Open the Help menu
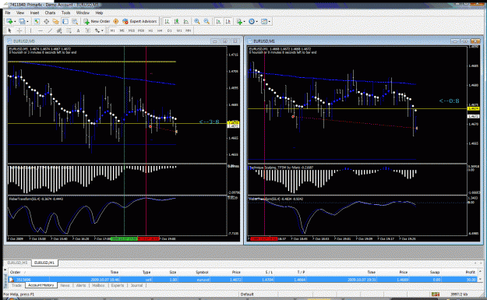487x300 pixels. coord(99,12)
